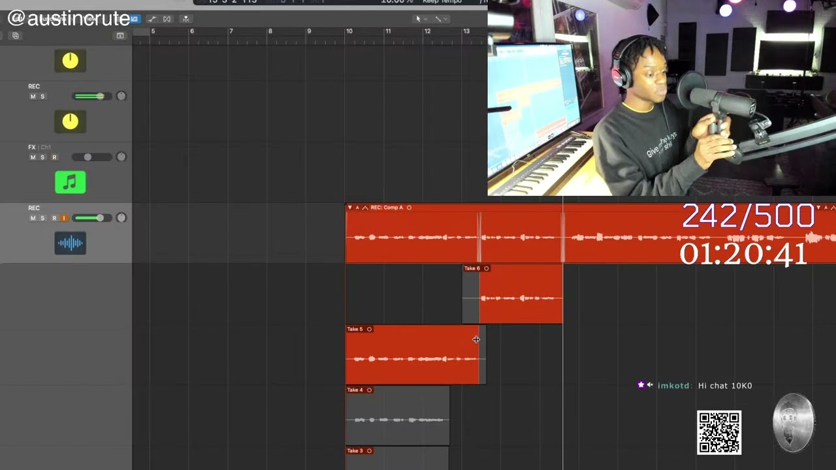Click the circle icon beside Take 6
This screenshot has width=836, height=470.
487,268
